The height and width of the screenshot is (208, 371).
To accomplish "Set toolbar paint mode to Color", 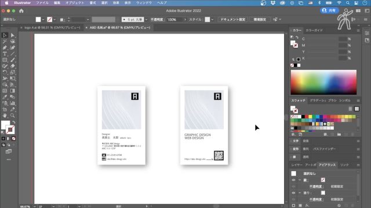I will [3, 139].
